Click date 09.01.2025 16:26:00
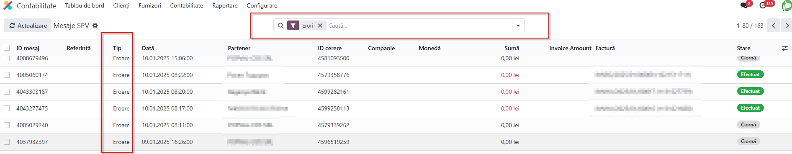Screen dimensions: 792x154 click(x=167, y=142)
